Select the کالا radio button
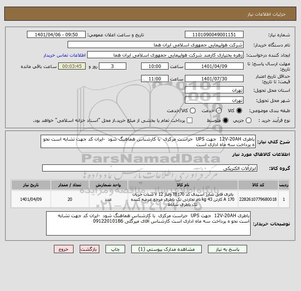 239,111
